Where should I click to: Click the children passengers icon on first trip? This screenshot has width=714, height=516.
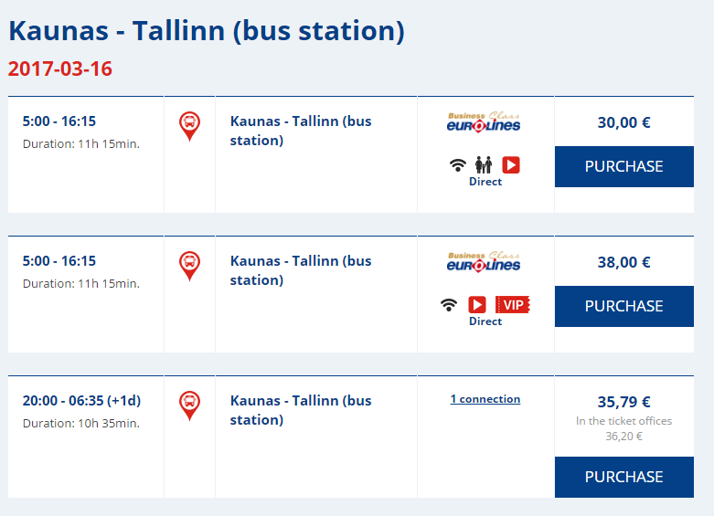tap(484, 164)
